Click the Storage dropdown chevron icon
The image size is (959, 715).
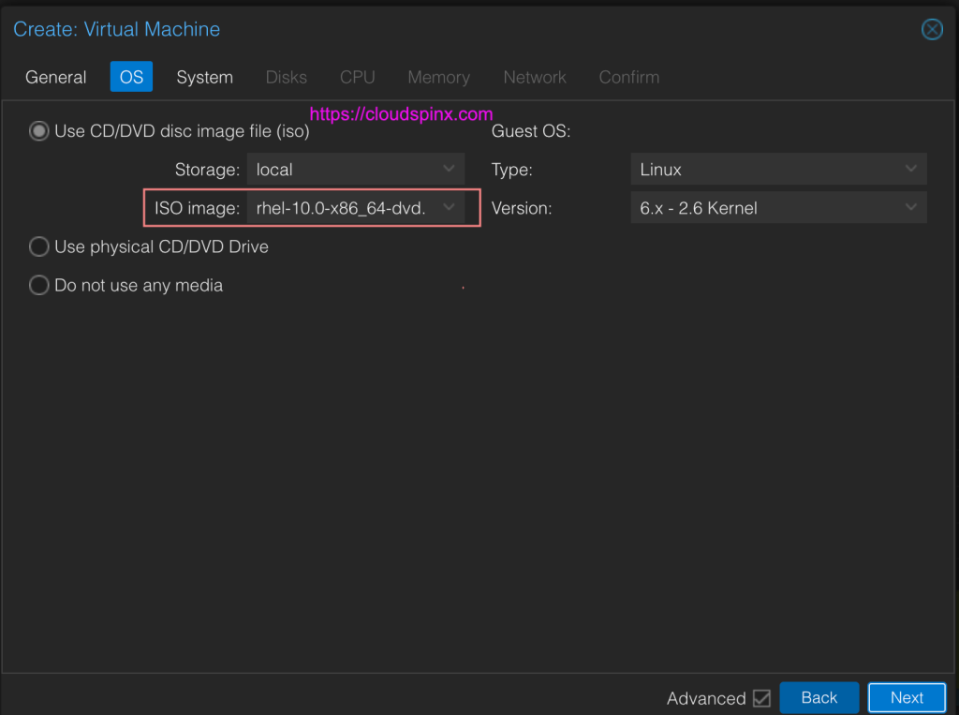pos(449,170)
